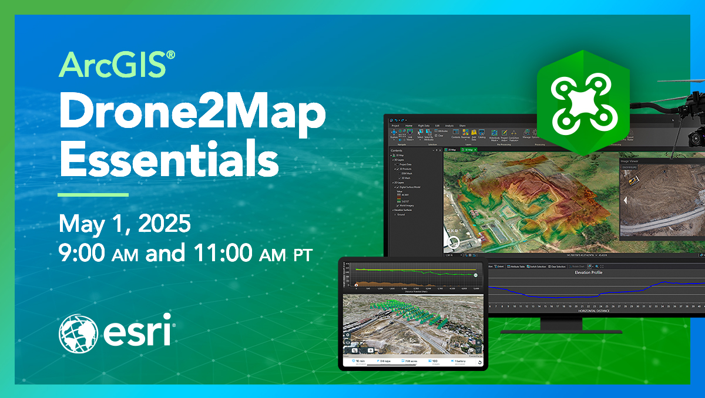Viewport: 705px width, 398px height.
Task: Select the Explore navigation tool in ribbon
Action: (x=394, y=134)
